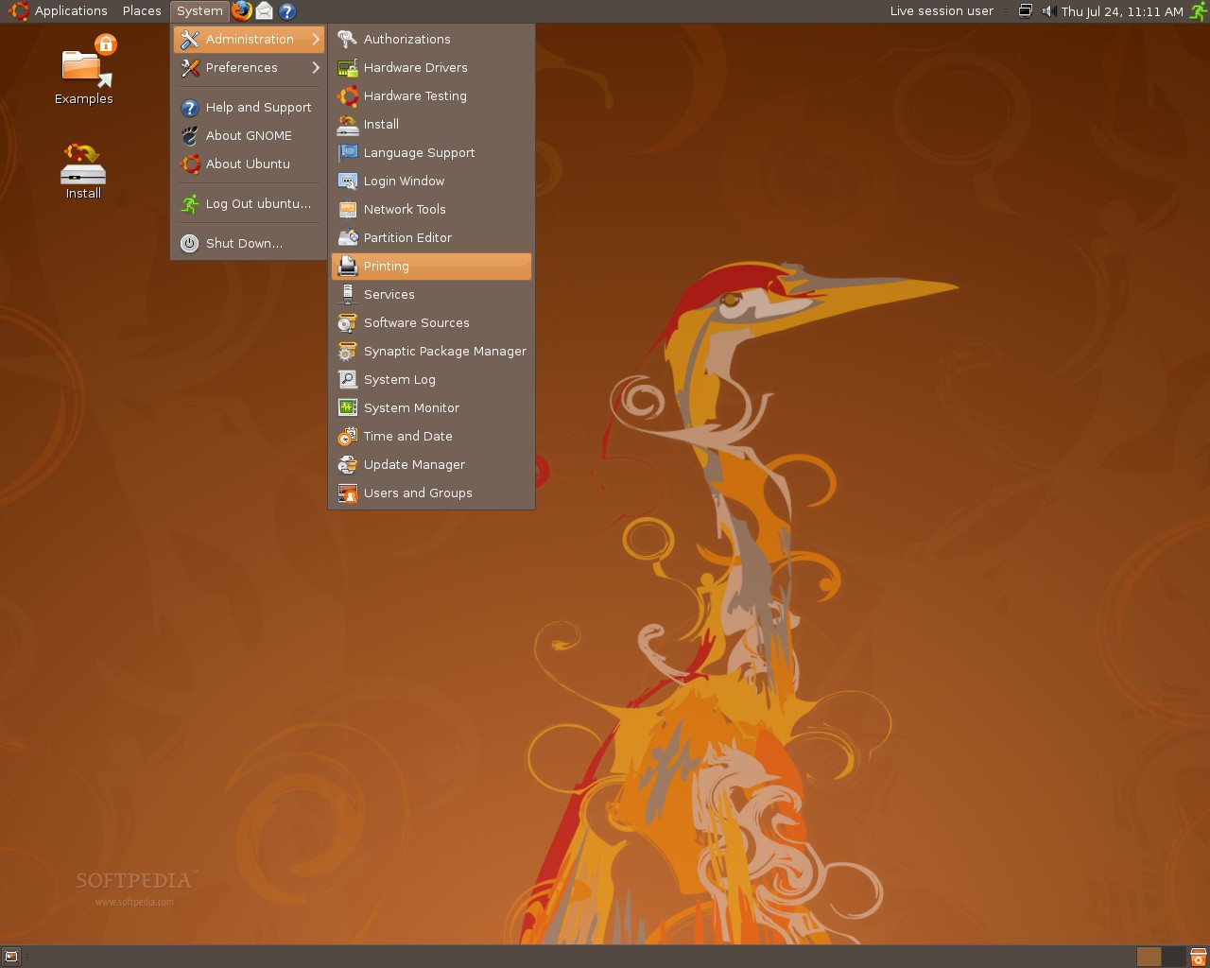This screenshot has height=968, width=1210.
Task: Click the green logout icon in top-right corner
Action: (1198, 11)
